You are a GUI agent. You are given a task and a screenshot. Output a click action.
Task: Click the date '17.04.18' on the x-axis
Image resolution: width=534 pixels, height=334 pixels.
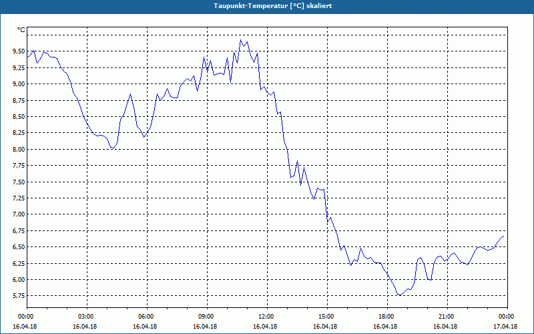[x=505, y=326]
